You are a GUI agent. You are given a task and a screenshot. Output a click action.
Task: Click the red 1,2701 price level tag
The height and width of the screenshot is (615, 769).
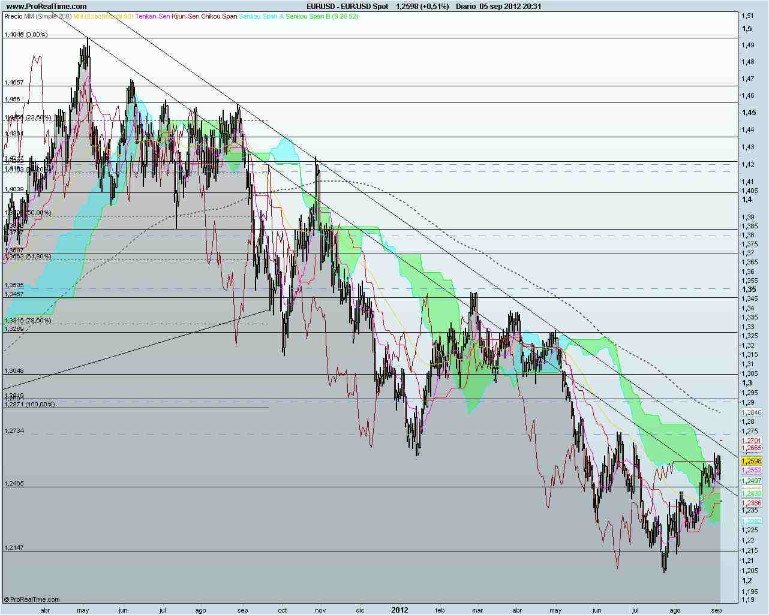coord(751,441)
